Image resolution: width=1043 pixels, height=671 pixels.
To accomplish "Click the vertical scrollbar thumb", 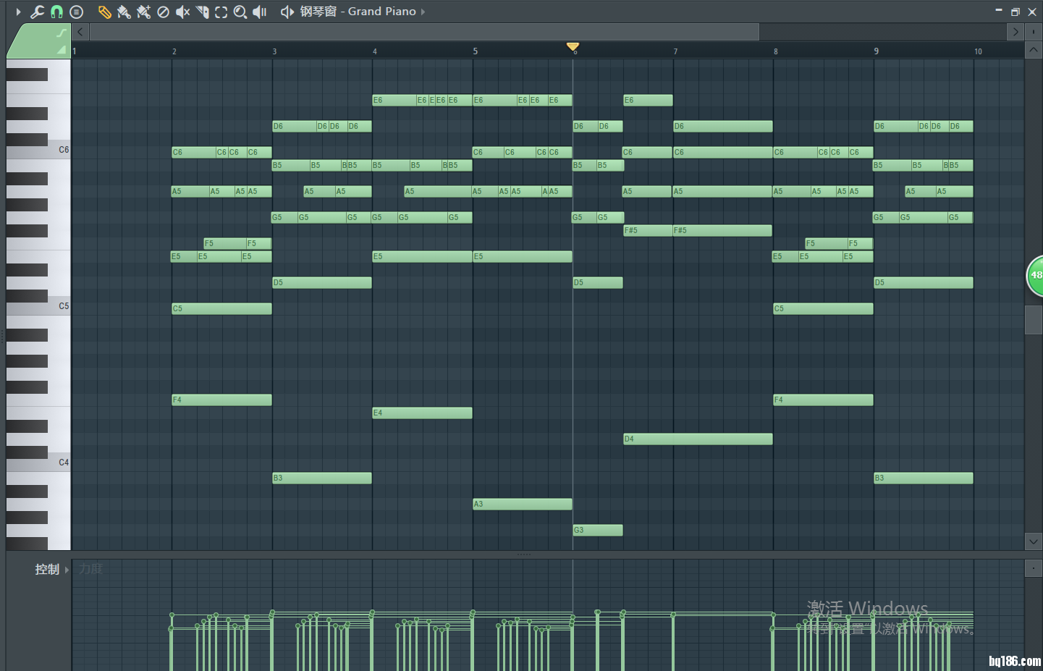I will [1034, 319].
